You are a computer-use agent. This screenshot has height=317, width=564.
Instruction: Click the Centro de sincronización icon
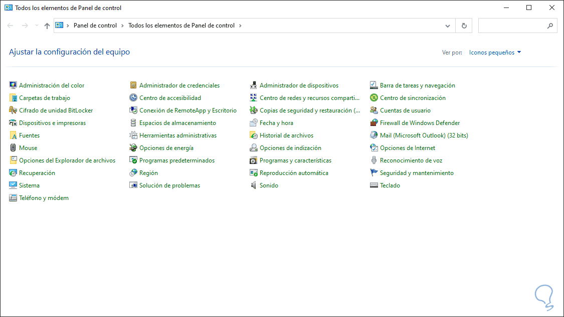tap(374, 98)
